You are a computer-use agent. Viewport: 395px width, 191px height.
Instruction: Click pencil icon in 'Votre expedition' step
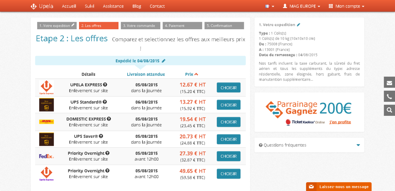[73, 25]
